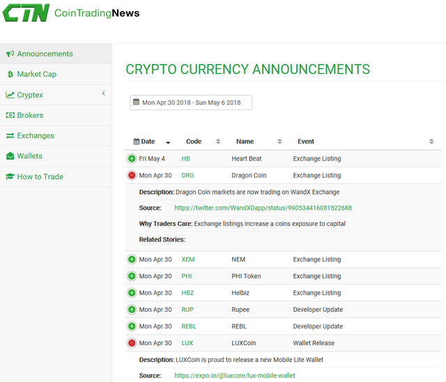Open the HBZ coin code link
446x382 pixels.
[187, 293]
